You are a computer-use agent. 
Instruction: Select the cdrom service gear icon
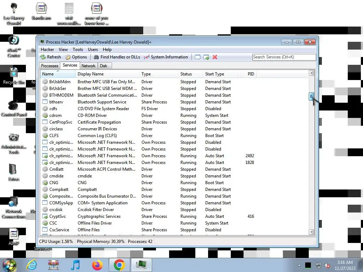pyautogui.click(x=45, y=115)
